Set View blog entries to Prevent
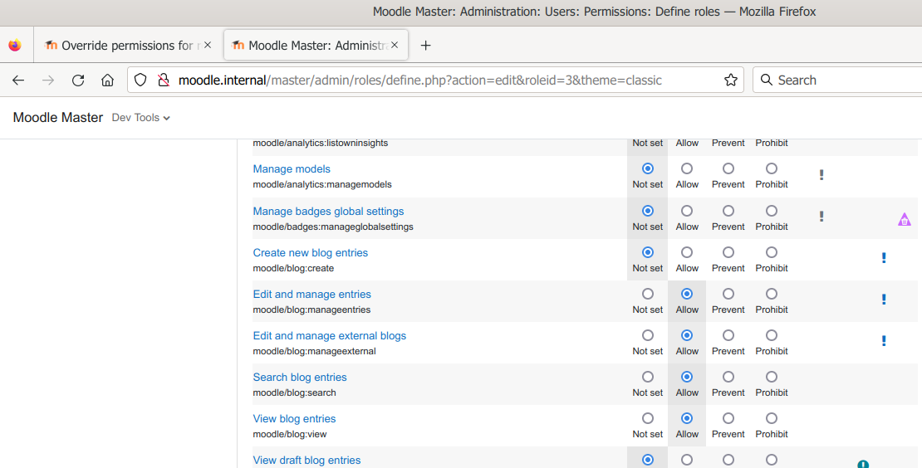The width and height of the screenshot is (922, 468). click(728, 419)
